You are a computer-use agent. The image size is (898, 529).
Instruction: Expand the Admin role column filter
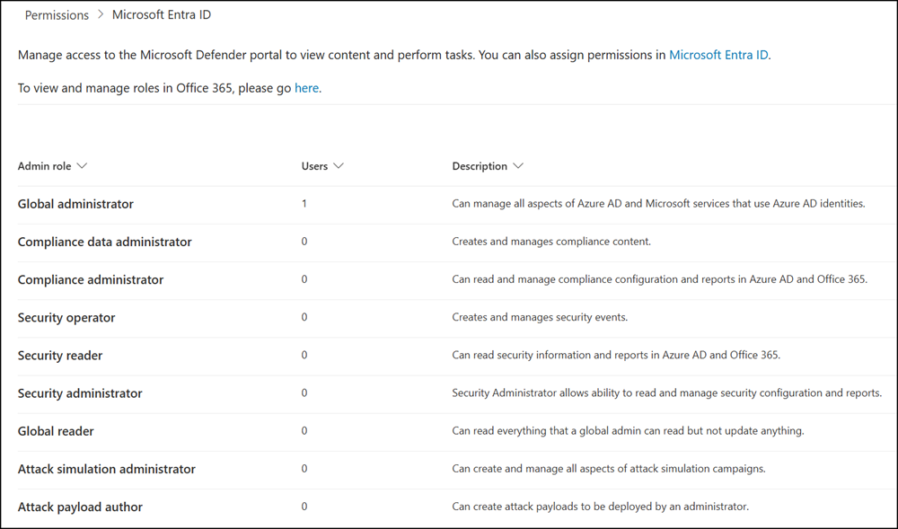[x=82, y=166]
